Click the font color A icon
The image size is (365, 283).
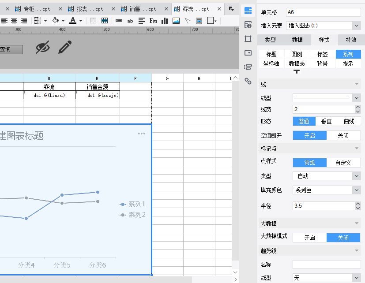(73, 21)
